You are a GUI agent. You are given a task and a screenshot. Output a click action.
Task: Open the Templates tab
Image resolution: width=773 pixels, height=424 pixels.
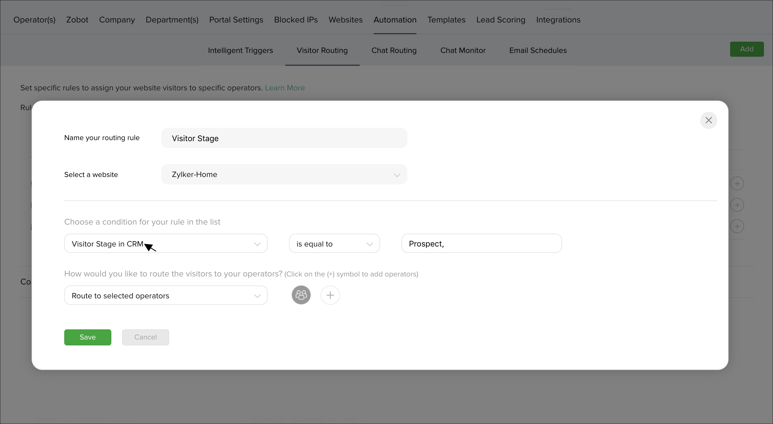(x=446, y=20)
